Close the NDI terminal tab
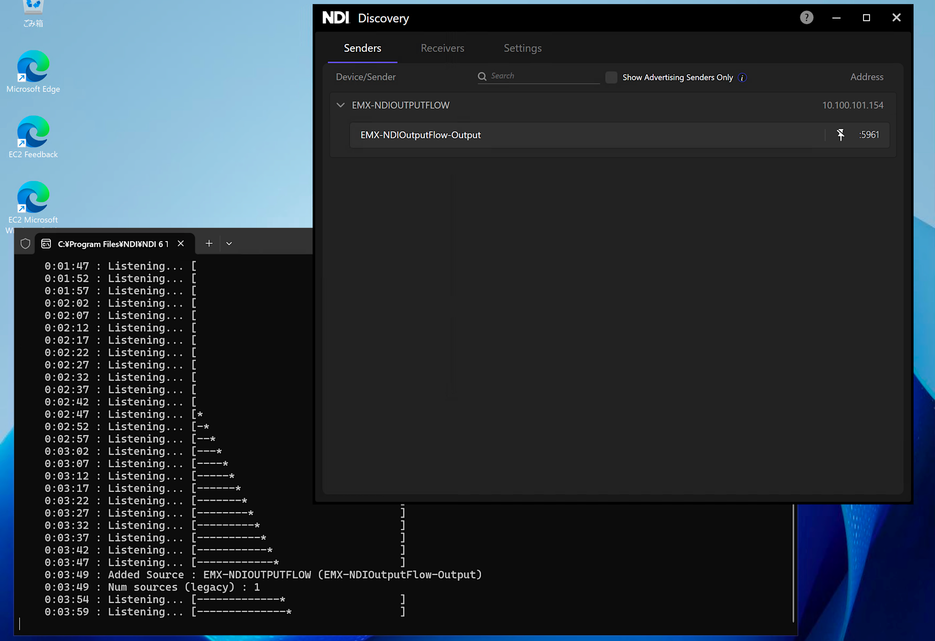The width and height of the screenshot is (935, 641). tap(181, 243)
